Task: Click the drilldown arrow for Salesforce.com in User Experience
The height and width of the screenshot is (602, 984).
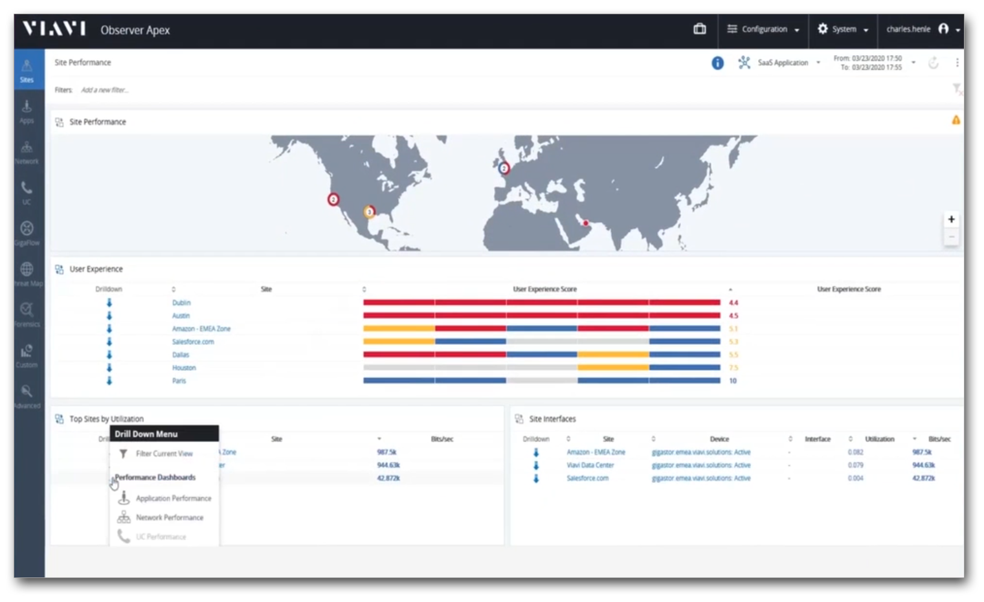Action: (109, 341)
